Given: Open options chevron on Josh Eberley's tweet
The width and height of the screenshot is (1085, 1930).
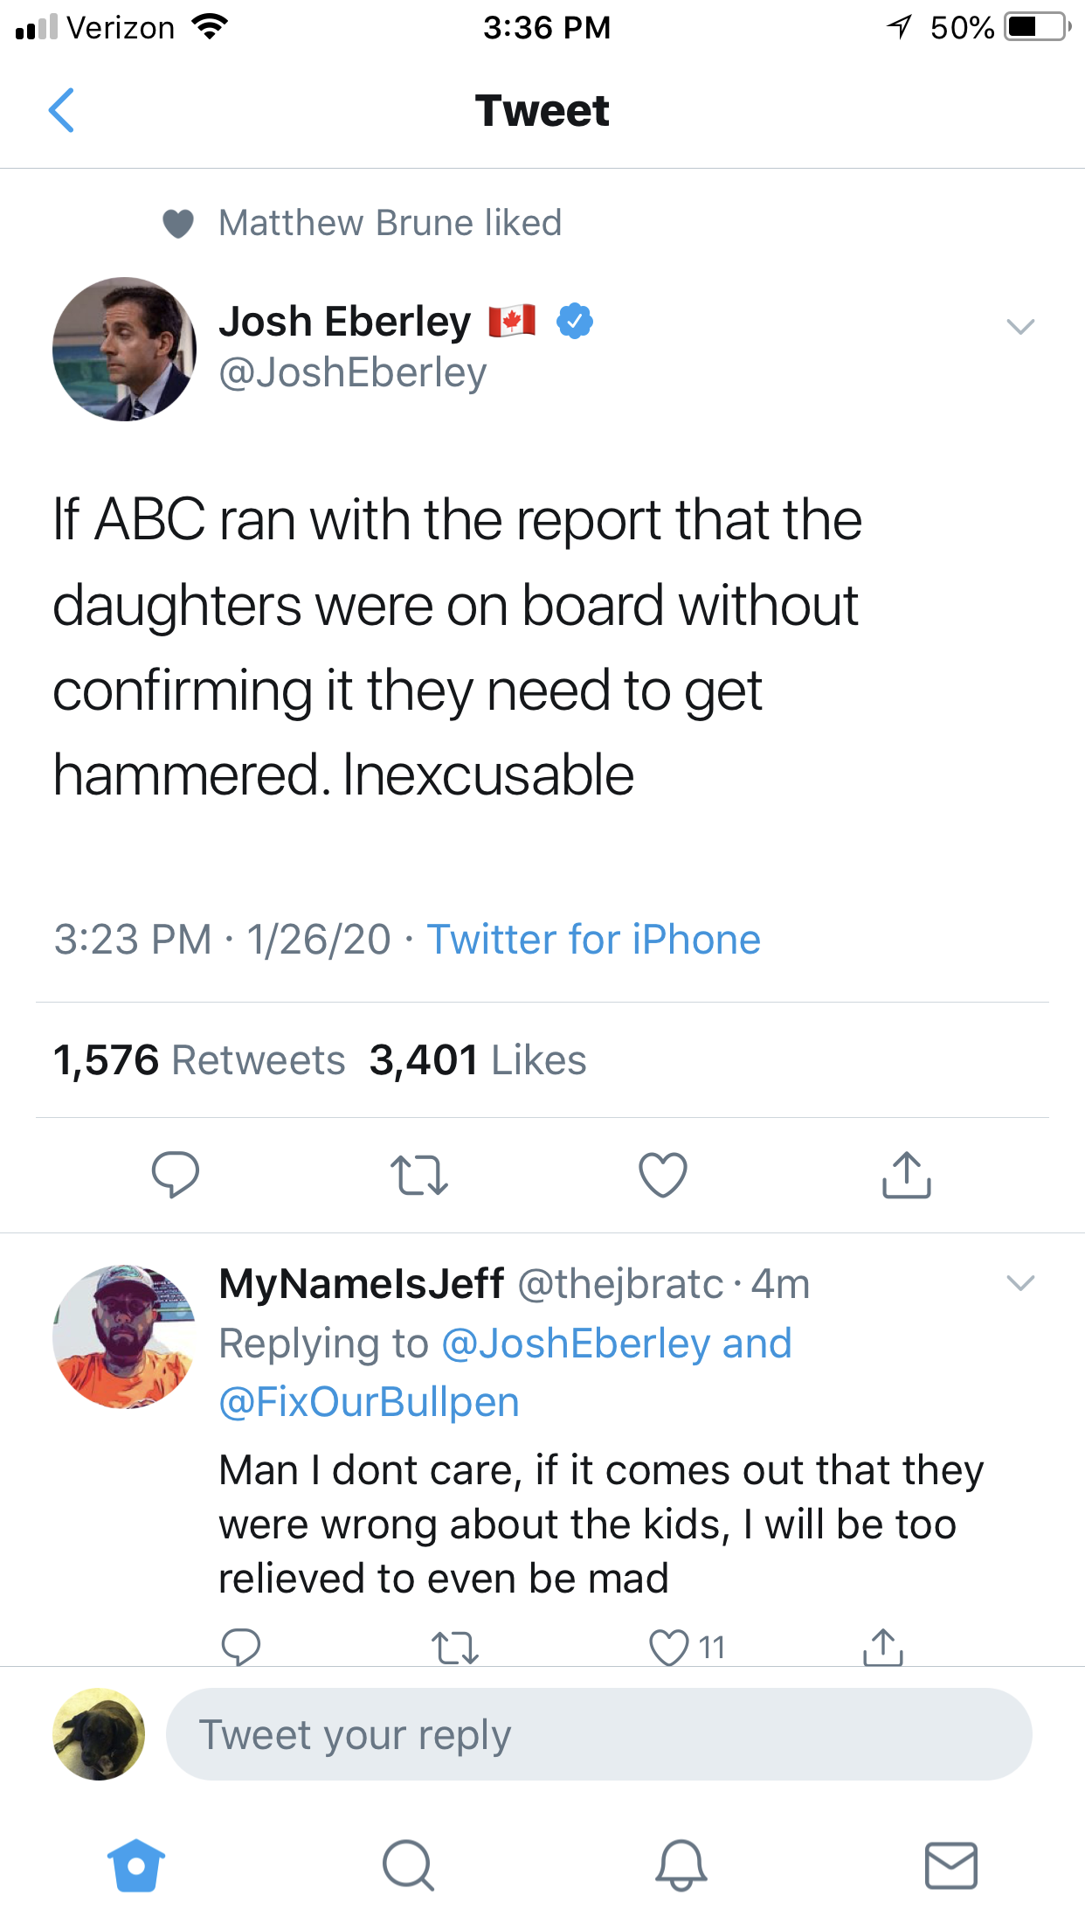Looking at the screenshot, I should pyautogui.click(x=1020, y=327).
